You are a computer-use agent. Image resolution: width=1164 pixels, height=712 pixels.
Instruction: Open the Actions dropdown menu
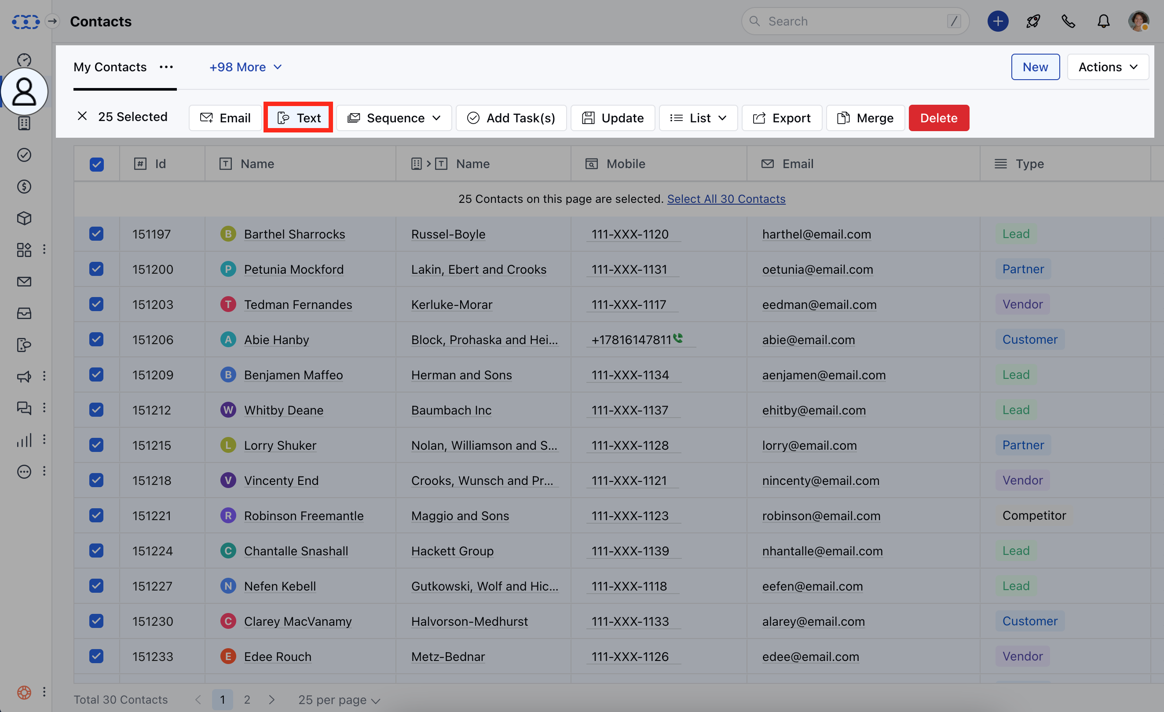1107,67
